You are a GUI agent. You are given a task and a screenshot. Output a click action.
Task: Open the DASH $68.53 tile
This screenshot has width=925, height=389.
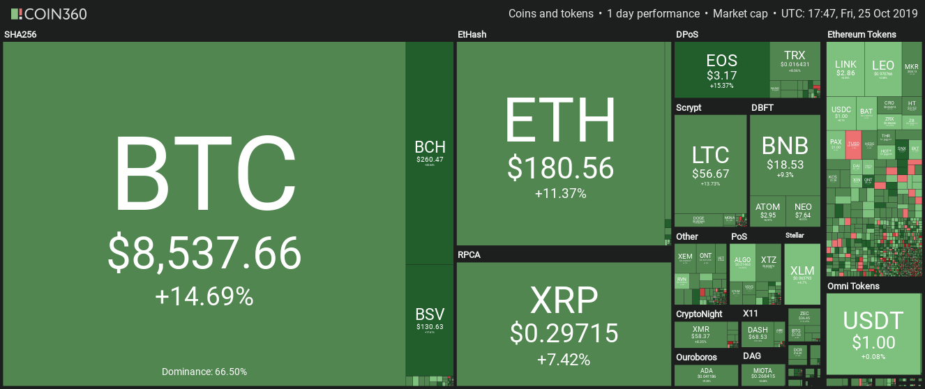point(758,333)
